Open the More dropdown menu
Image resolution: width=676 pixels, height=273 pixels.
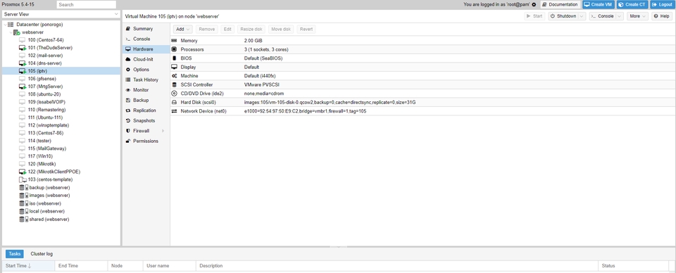(637, 16)
